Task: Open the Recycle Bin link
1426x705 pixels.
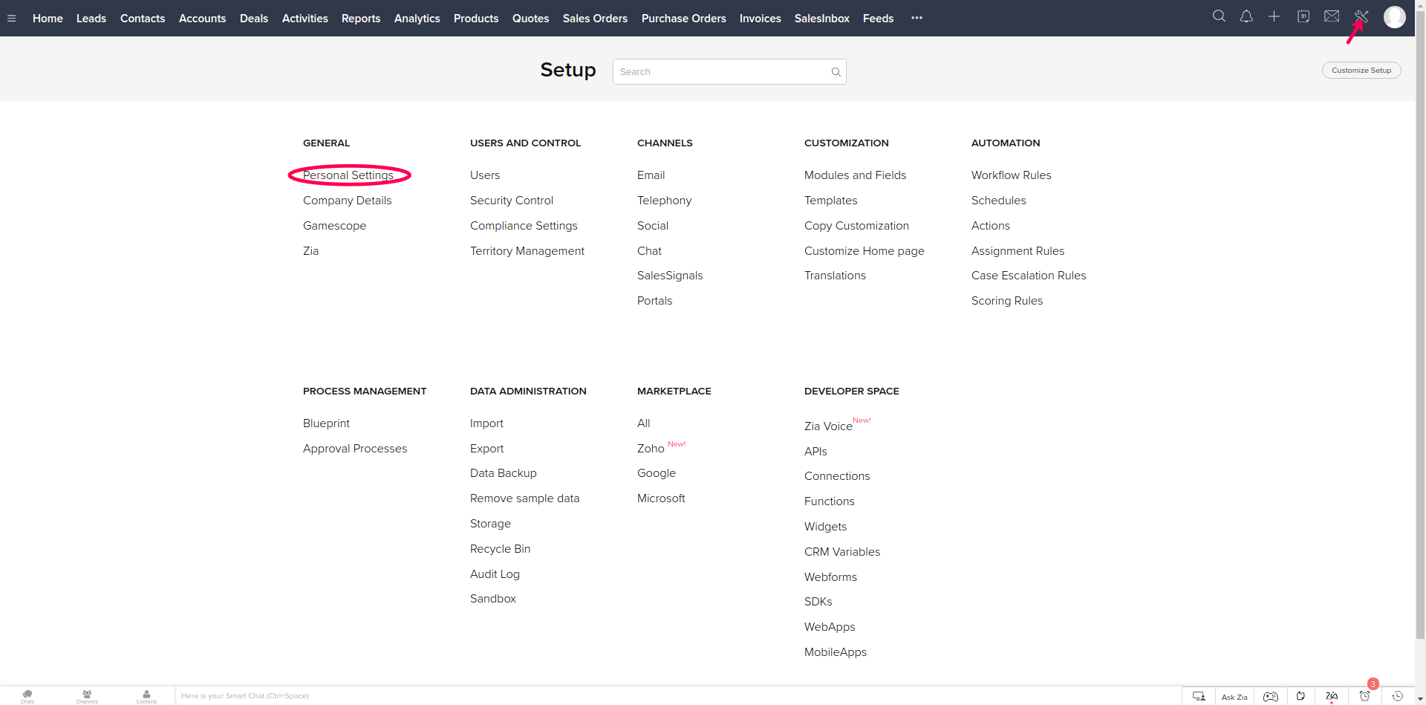Action: (500, 549)
